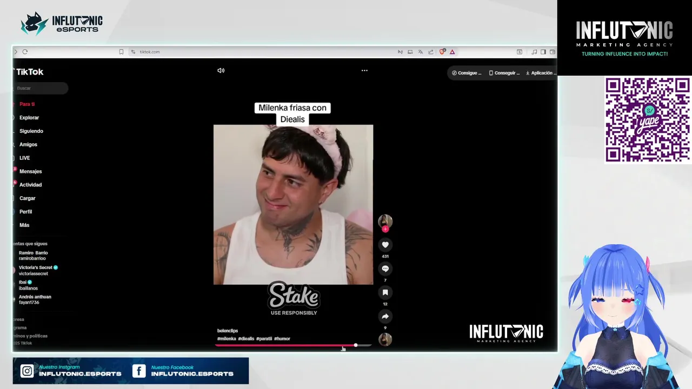Seek using the video progress bar knob
This screenshot has width=692, height=389.
355,345
